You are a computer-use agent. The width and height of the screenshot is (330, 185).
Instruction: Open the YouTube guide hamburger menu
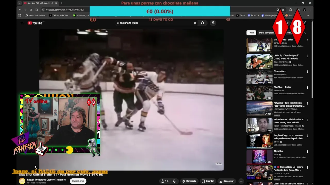pos(22,23)
